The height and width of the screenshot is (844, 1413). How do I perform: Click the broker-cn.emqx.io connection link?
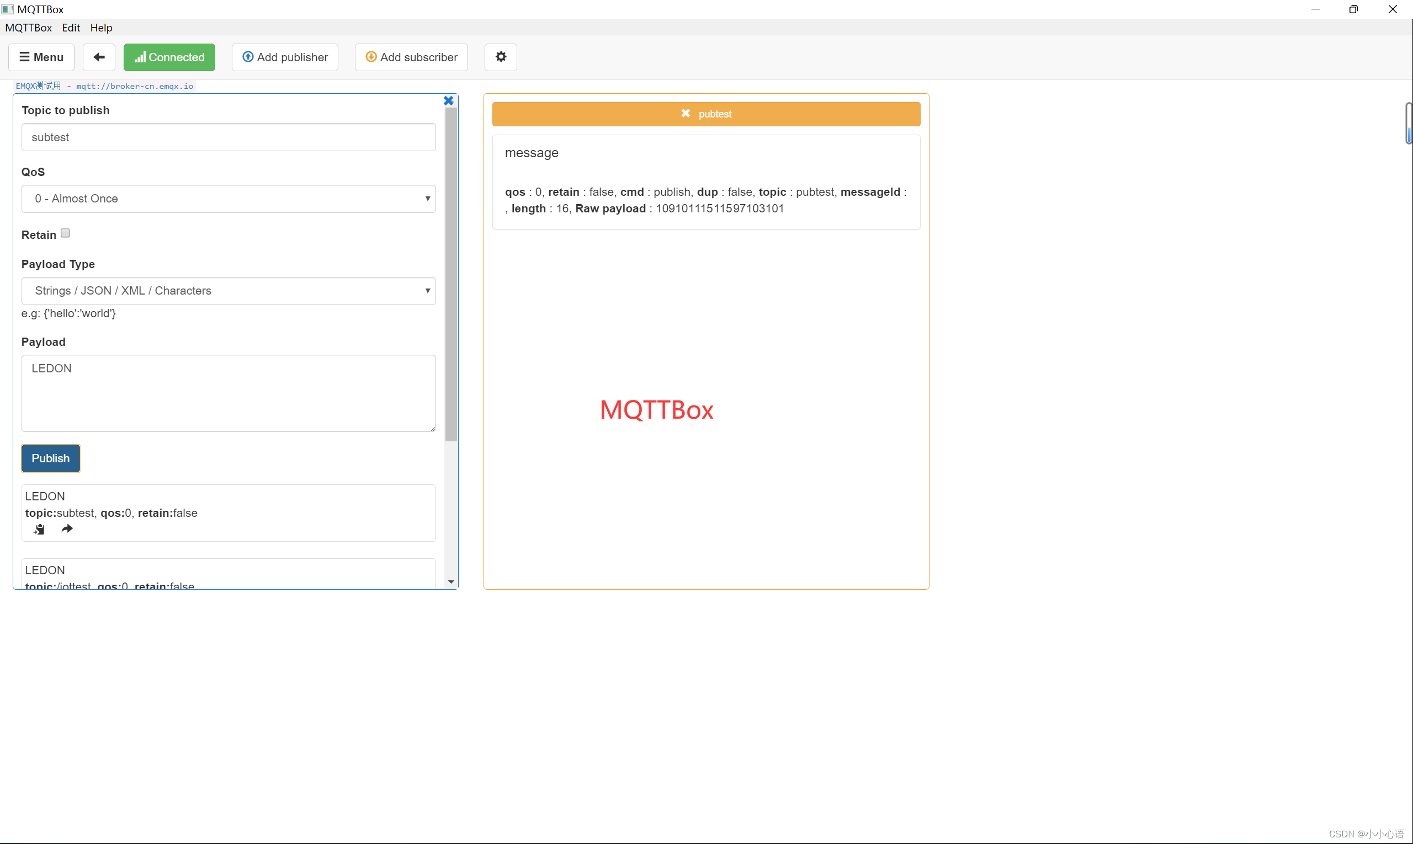click(105, 86)
